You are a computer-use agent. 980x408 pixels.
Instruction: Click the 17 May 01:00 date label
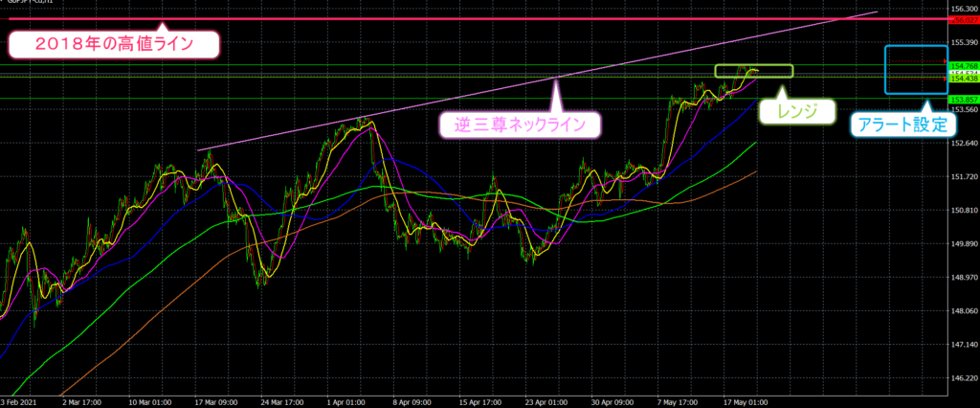click(x=756, y=400)
